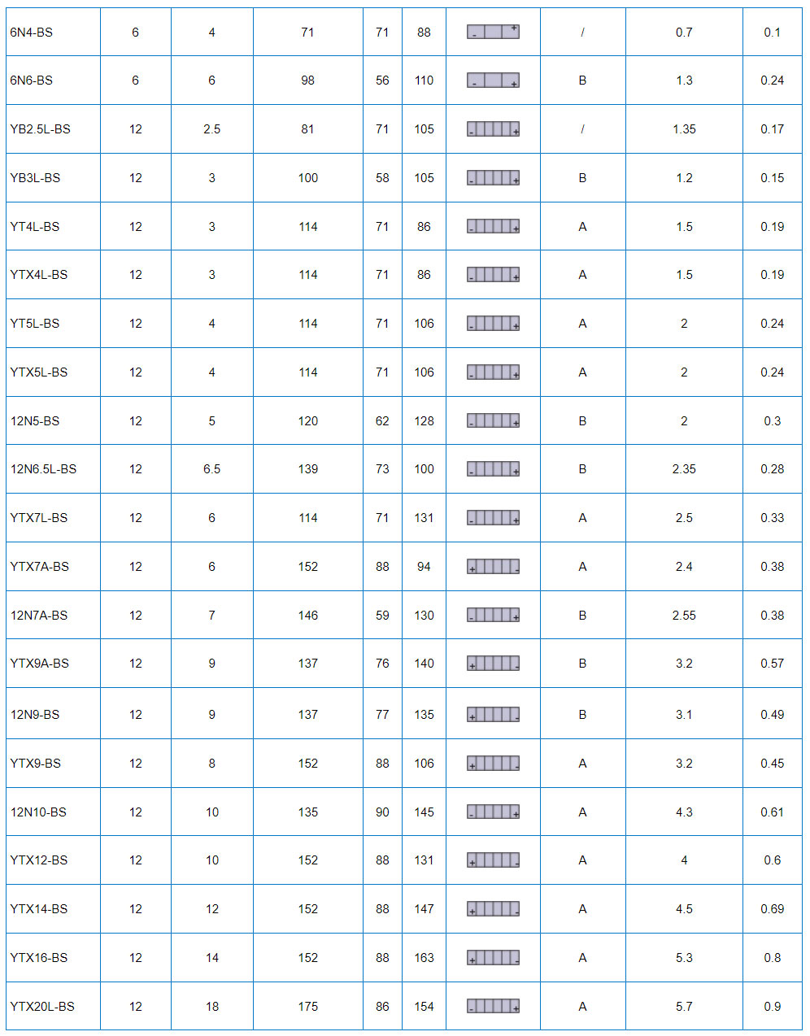Select the 12N6.5L-BS model cell
This screenshot has height=1036, width=810.
tap(53, 469)
